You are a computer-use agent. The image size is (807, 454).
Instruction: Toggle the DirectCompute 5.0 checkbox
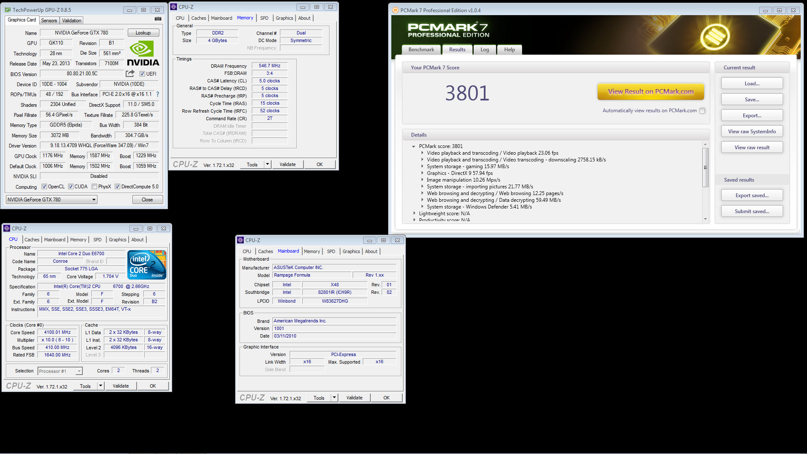point(118,187)
